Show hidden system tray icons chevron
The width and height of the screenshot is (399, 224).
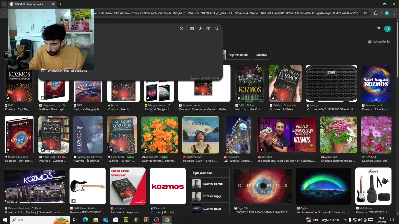[345, 220]
